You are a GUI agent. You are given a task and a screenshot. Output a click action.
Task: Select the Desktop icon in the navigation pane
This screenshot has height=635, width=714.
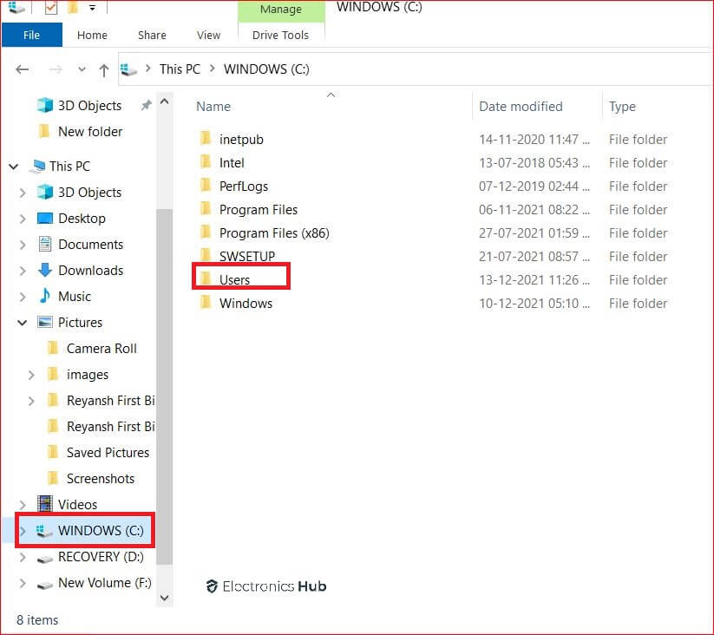44,218
